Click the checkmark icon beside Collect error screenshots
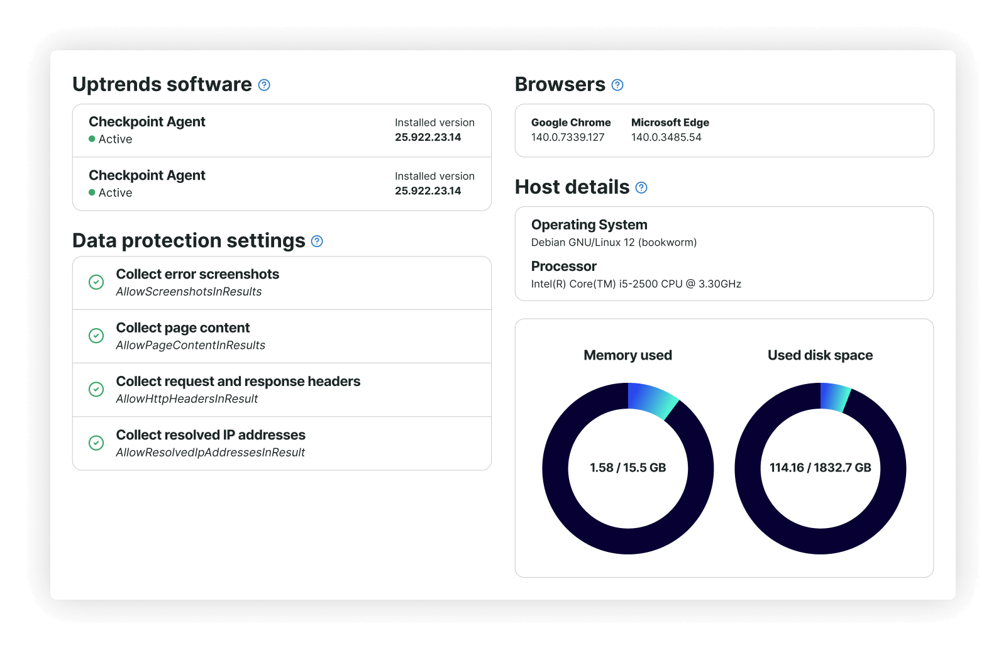This screenshot has height=650, width=1006. pyautogui.click(x=96, y=282)
